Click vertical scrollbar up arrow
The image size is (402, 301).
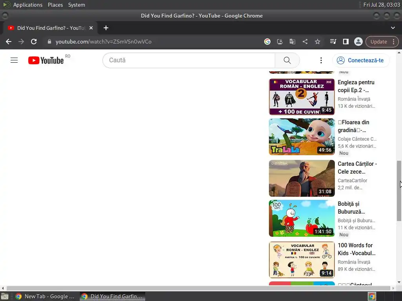(399, 53)
